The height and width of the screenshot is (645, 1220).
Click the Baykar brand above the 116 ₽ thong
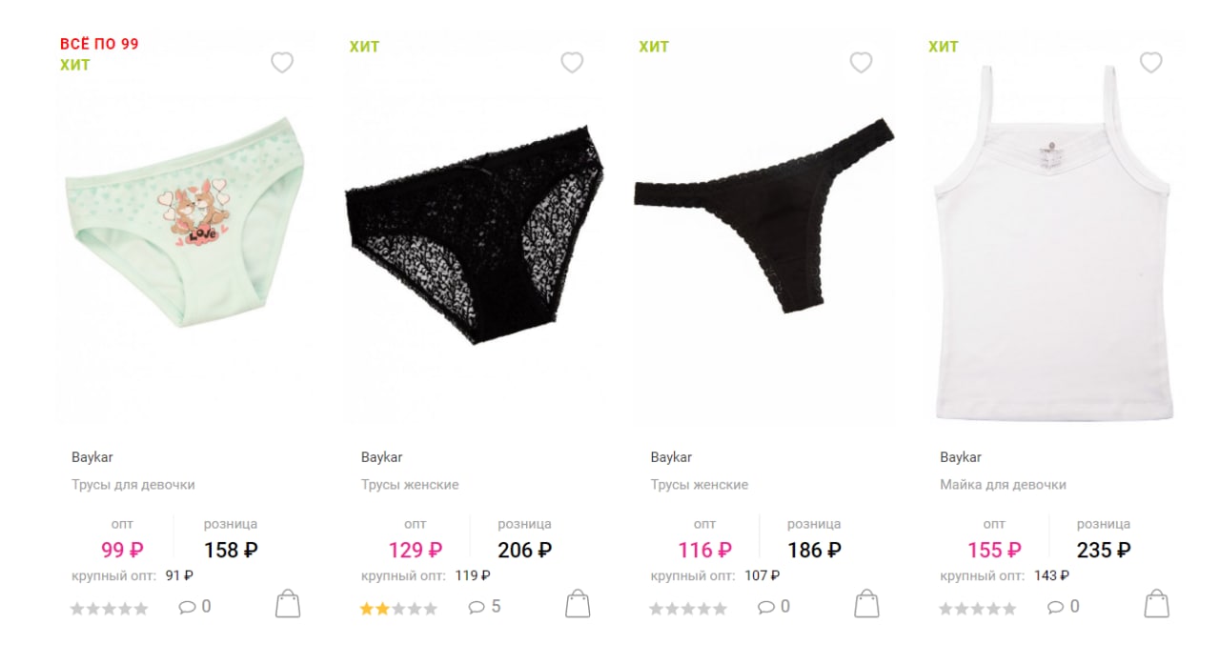pyautogui.click(x=671, y=457)
